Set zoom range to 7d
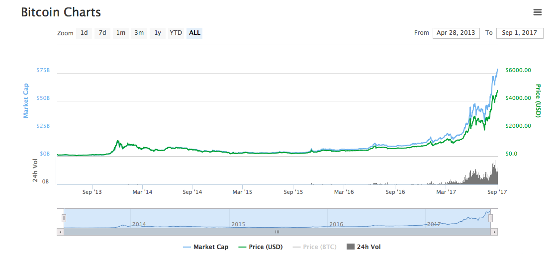The width and height of the screenshot is (558, 254). pyautogui.click(x=102, y=33)
